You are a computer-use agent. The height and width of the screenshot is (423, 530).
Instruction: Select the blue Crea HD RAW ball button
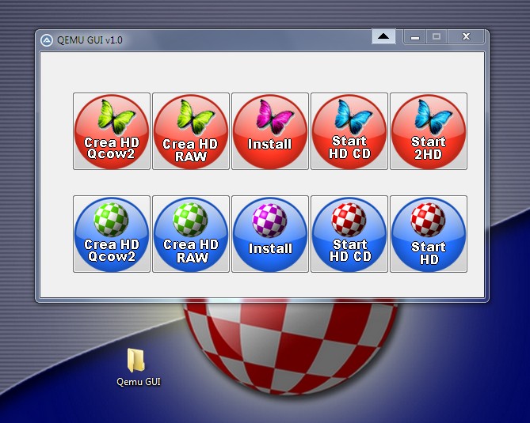[x=191, y=234]
